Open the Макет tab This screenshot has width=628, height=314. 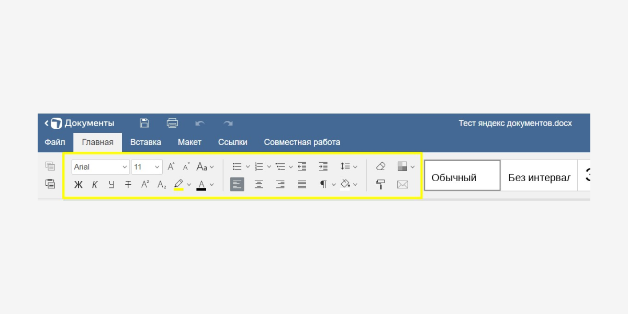[189, 142]
